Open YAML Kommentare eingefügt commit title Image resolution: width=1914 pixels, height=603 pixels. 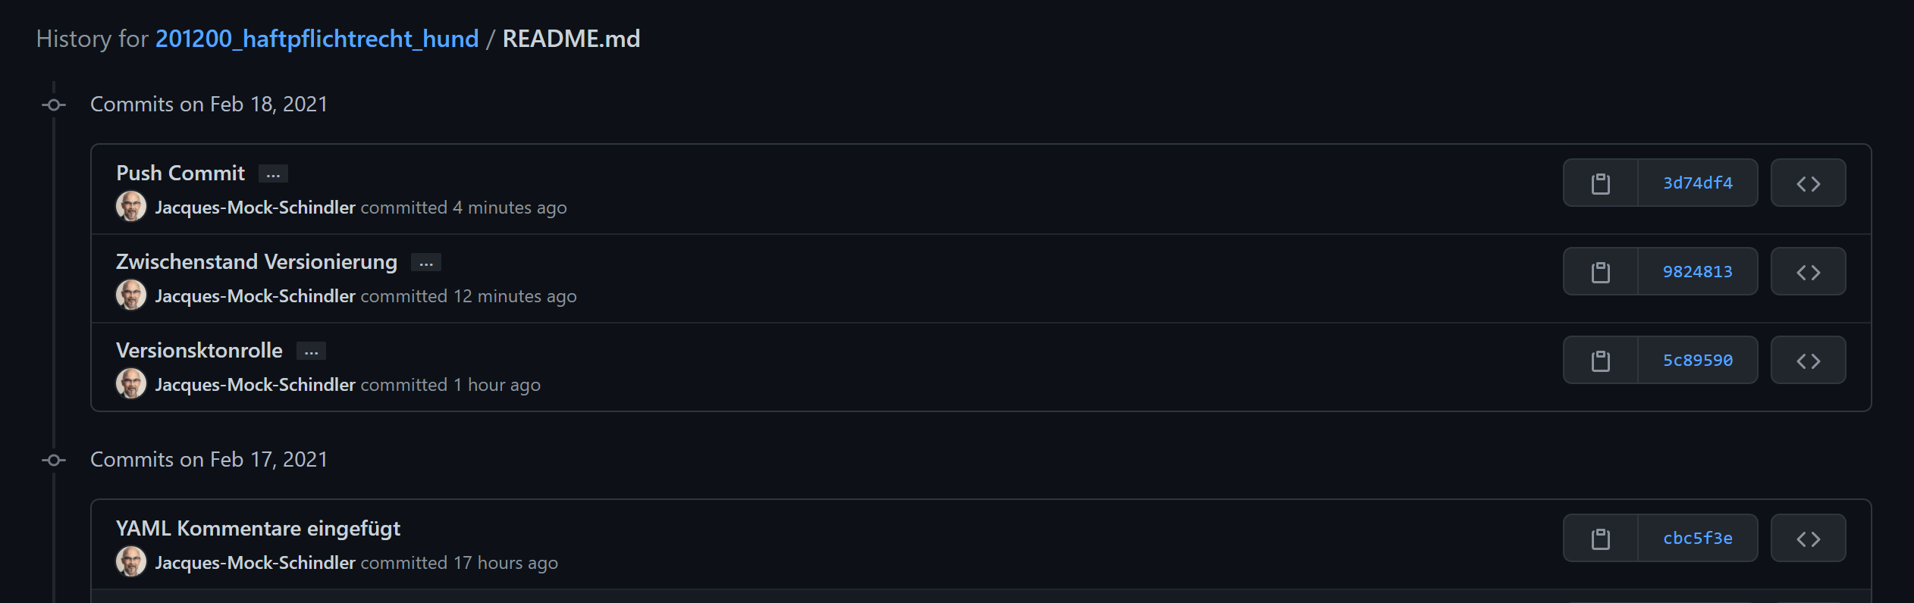(258, 529)
